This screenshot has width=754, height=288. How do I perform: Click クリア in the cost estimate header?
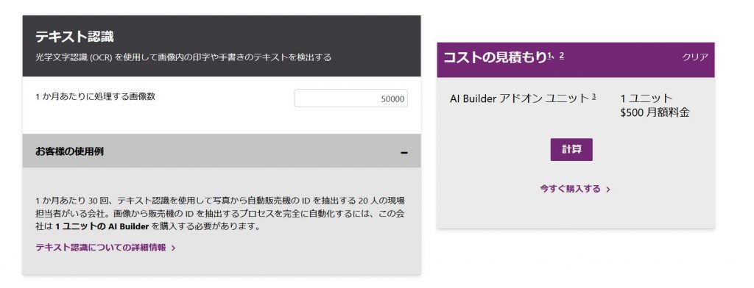click(x=695, y=57)
